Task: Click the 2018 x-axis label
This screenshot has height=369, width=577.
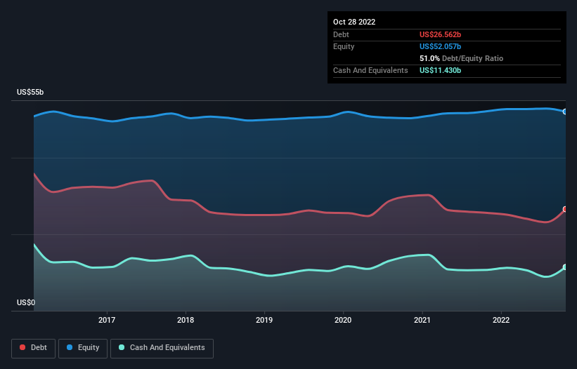Action: (186, 320)
